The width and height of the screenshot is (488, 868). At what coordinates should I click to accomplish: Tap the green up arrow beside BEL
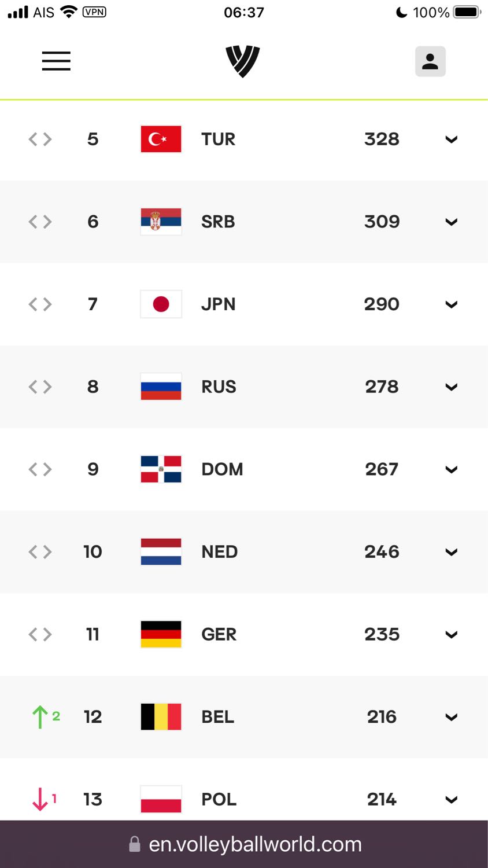[x=40, y=717]
